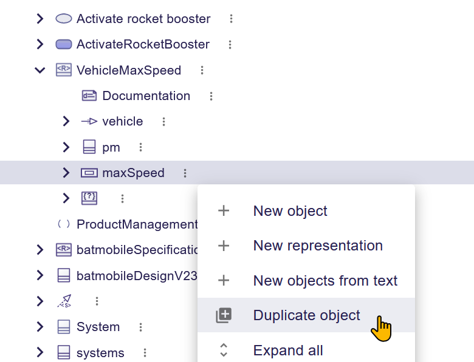This screenshot has height=362, width=474.
Task: Click the three-dot menu beside Documentation
Action: pyautogui.click(x=211, y=96)
